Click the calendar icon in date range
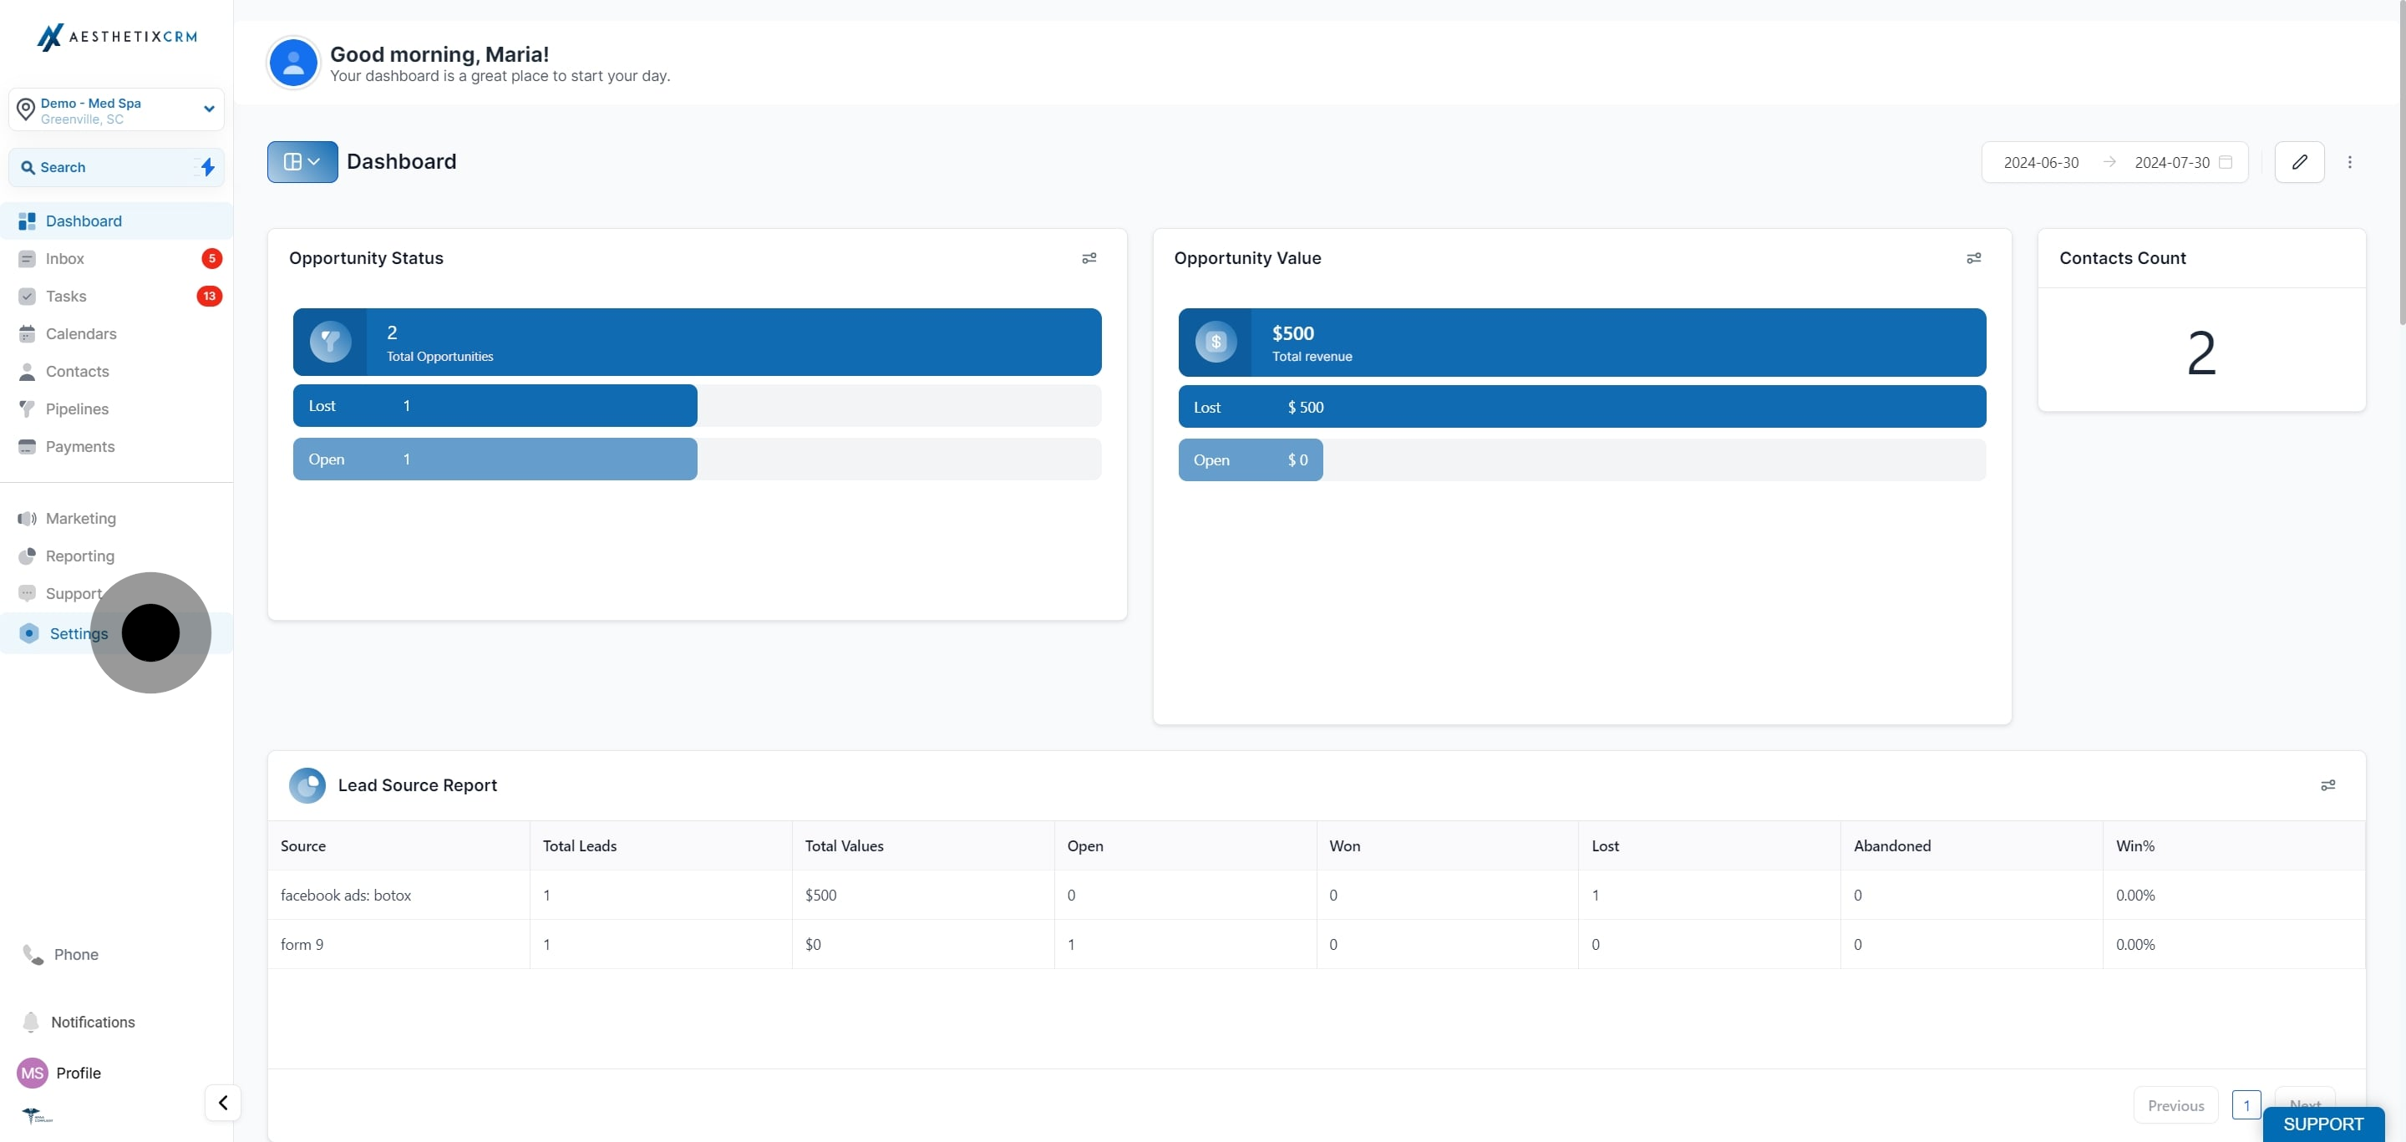Image resolution: width=2406 pixels, height=1142 pixels. click(2226, 162)
